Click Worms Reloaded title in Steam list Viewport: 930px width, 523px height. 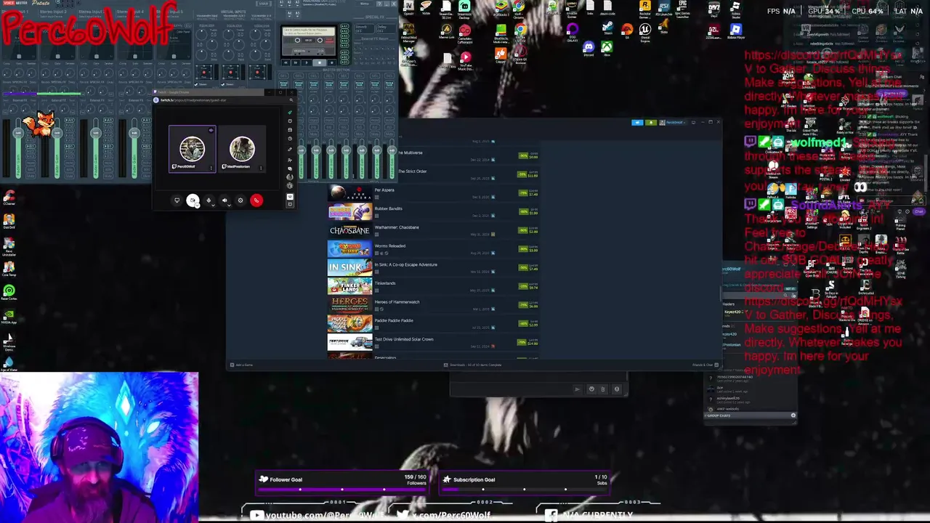click(x=390, y=246)
